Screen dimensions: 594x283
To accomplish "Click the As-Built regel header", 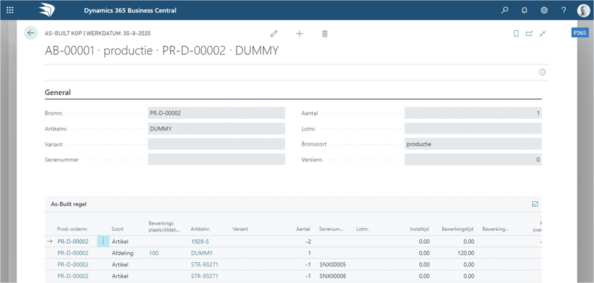I will (69, 204).
